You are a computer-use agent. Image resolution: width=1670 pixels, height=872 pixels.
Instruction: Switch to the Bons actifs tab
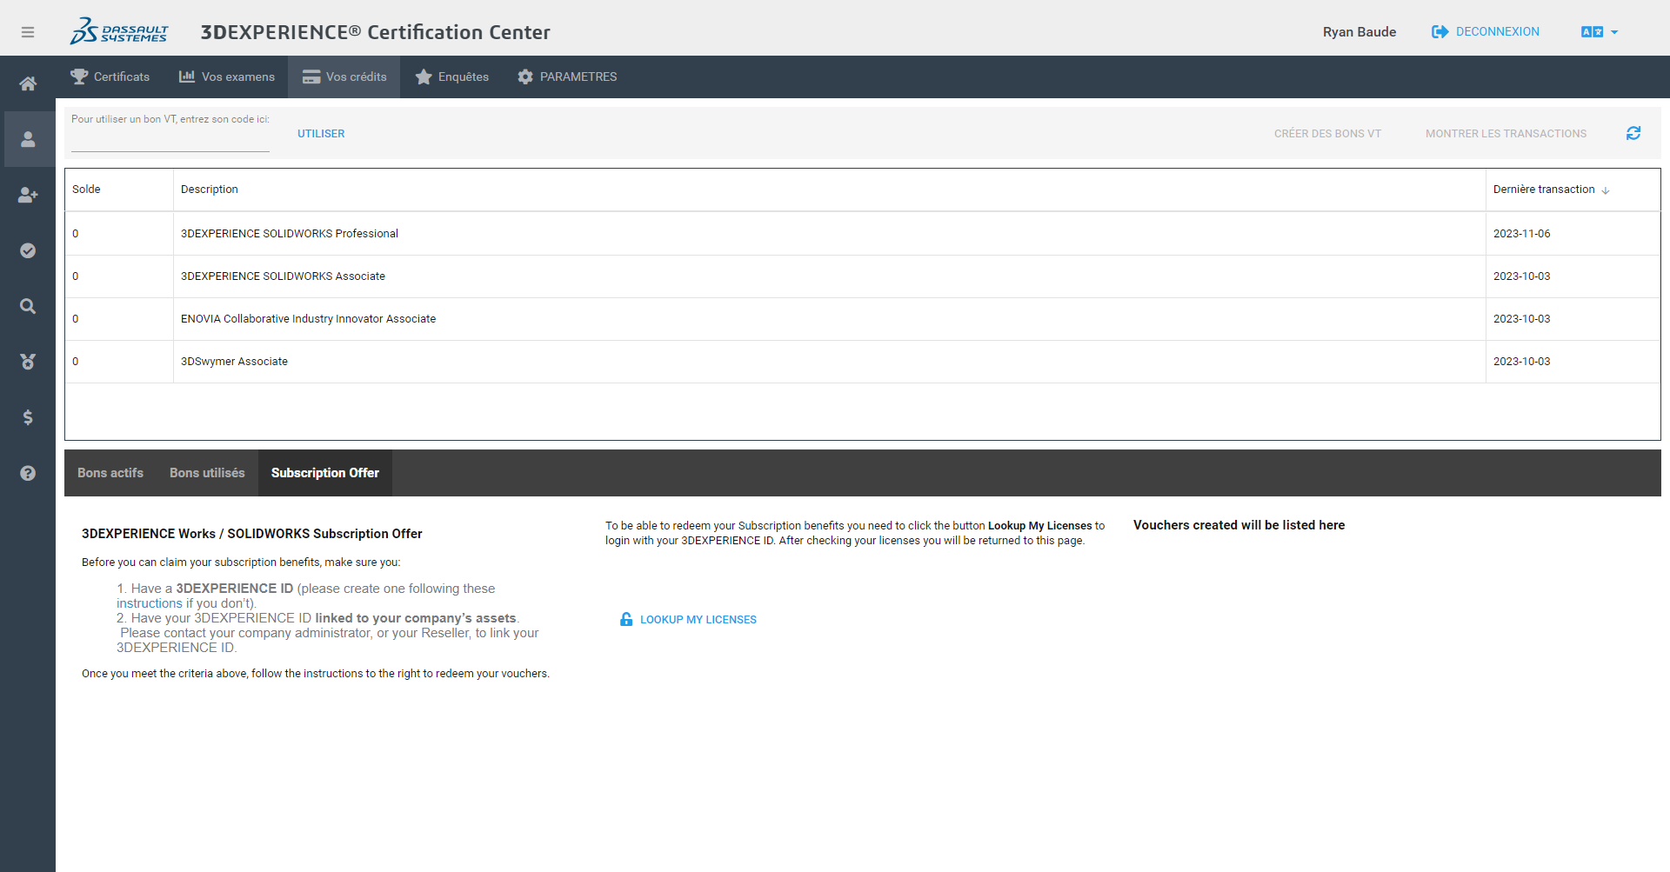110,473
